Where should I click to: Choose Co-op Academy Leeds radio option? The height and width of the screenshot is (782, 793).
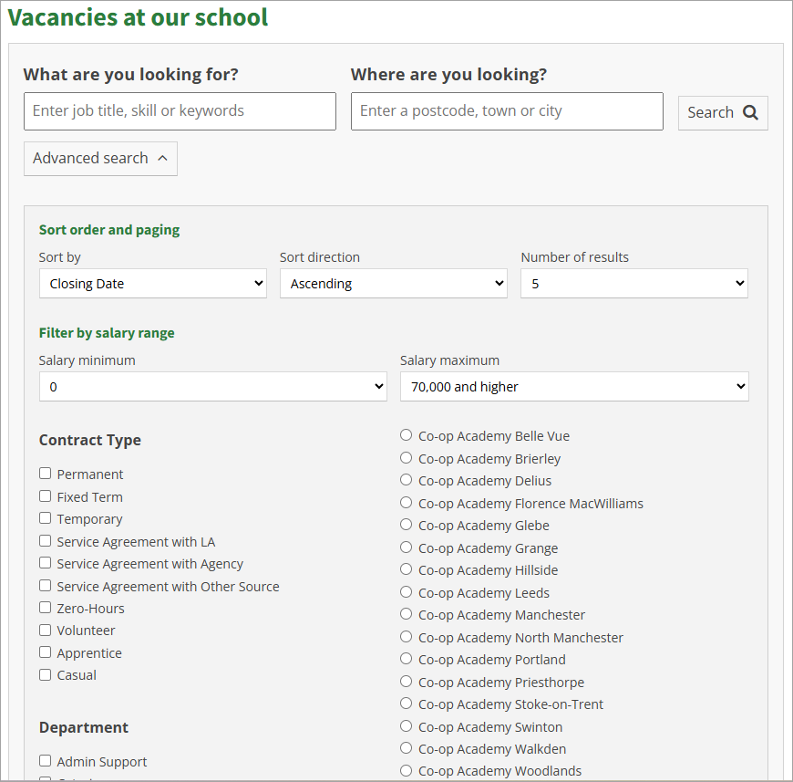(x=407, y=592)
